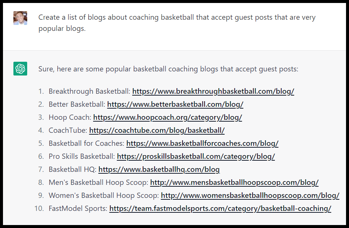
Task: Click the user's prompt about guest posts
Action: (x=177, y=23)
